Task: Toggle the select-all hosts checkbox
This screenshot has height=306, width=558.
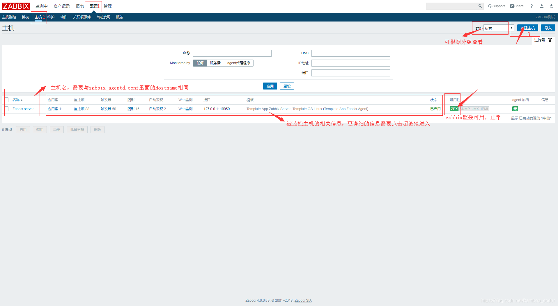Action: [6, 100]
